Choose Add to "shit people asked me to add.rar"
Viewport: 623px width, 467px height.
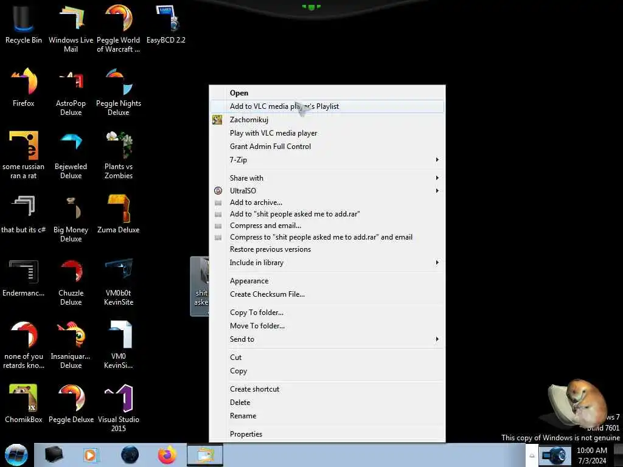point(327,214)
